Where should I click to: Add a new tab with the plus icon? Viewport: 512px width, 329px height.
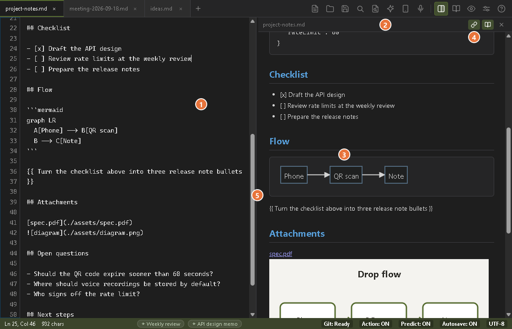click(x=198, y=9)
